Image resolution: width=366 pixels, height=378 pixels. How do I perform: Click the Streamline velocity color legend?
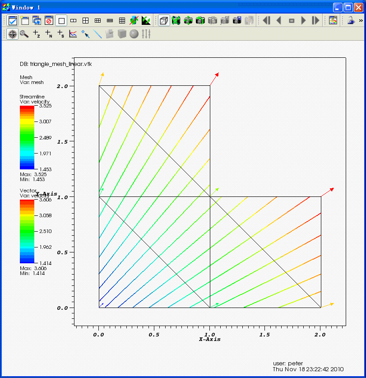(26, 137)
